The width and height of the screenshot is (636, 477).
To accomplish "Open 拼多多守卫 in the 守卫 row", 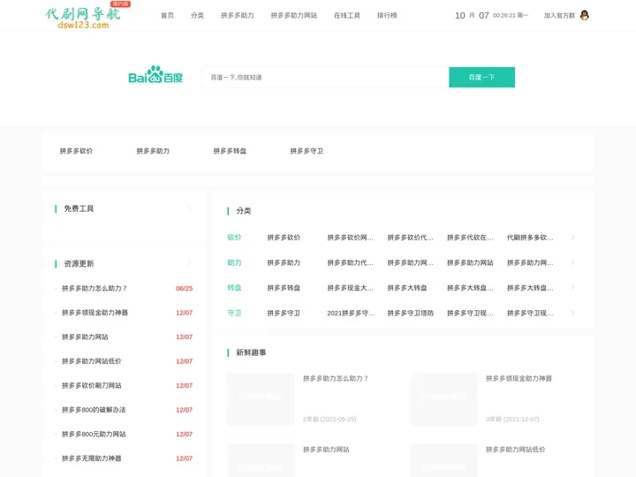I will (284, 313).
